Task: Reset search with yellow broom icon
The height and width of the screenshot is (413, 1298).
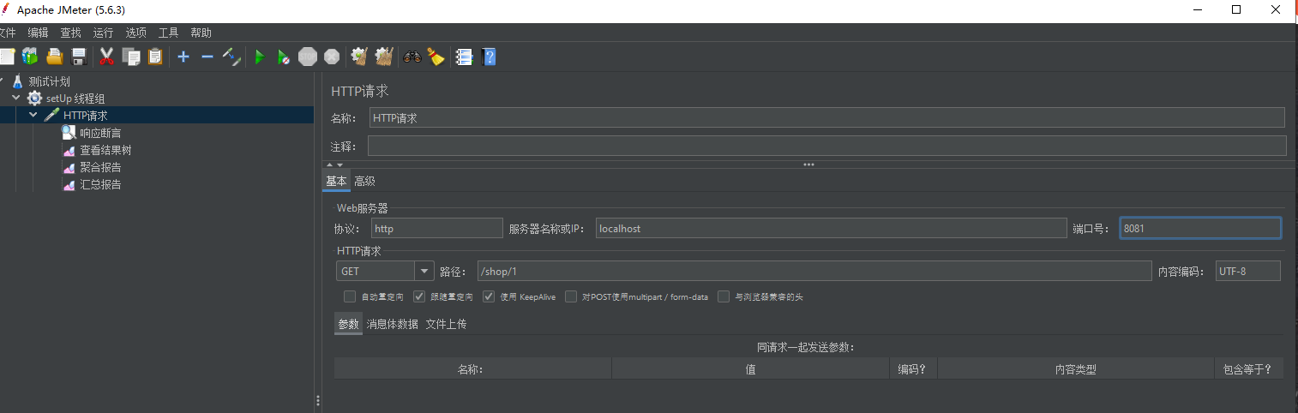Action: coord(436,57)
